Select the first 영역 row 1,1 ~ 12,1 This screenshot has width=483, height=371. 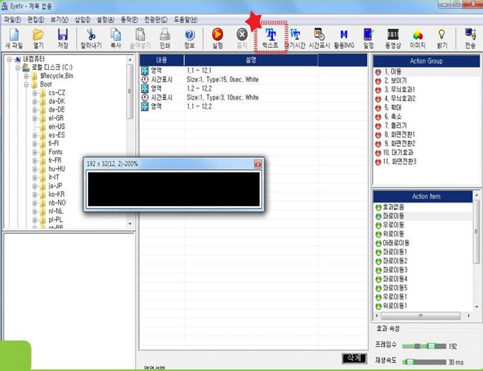[x=253, y=70]
